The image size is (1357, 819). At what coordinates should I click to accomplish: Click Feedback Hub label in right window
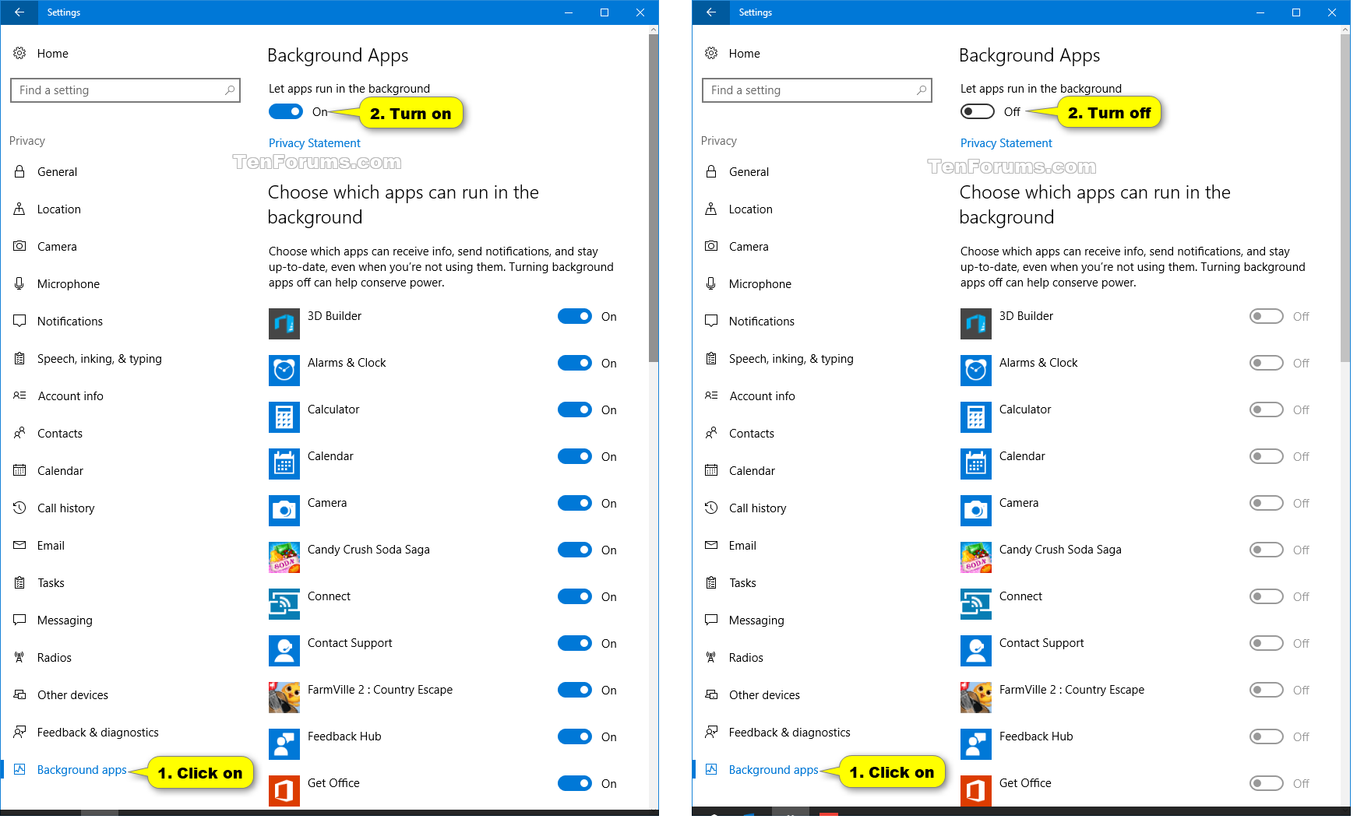point(1036,736)
